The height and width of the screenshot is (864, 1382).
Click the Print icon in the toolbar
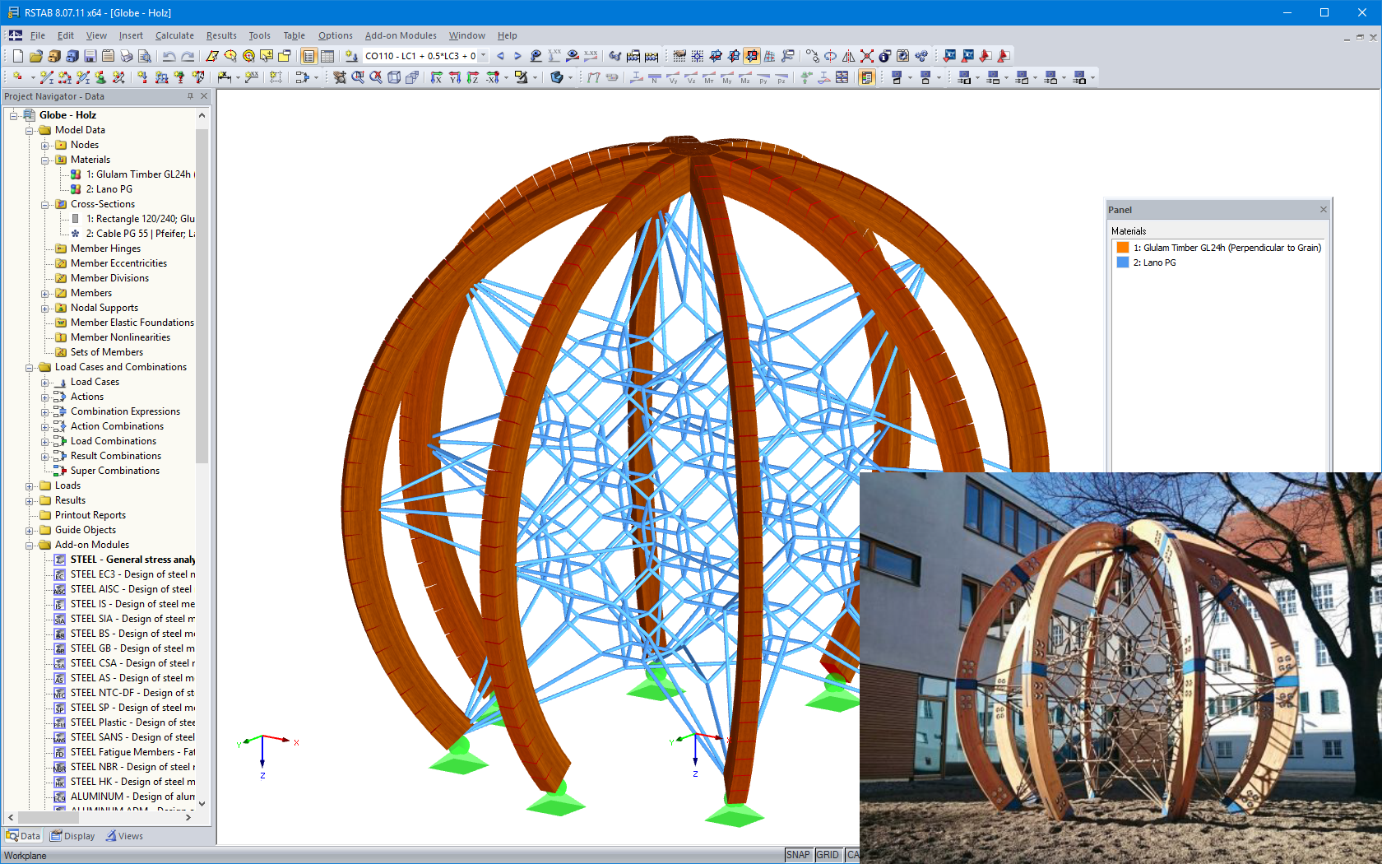coord(126,56)
